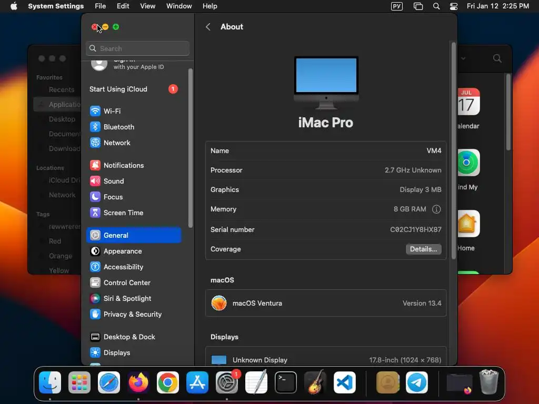Click the date and time in menu bar
Image resolution: width=539 pixels, height=404 pixels.
[498, 6]
